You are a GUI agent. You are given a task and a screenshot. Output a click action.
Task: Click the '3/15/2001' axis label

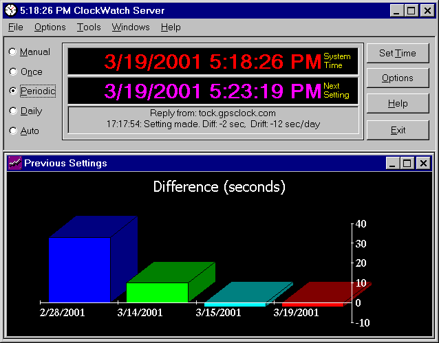coord(218,313)
